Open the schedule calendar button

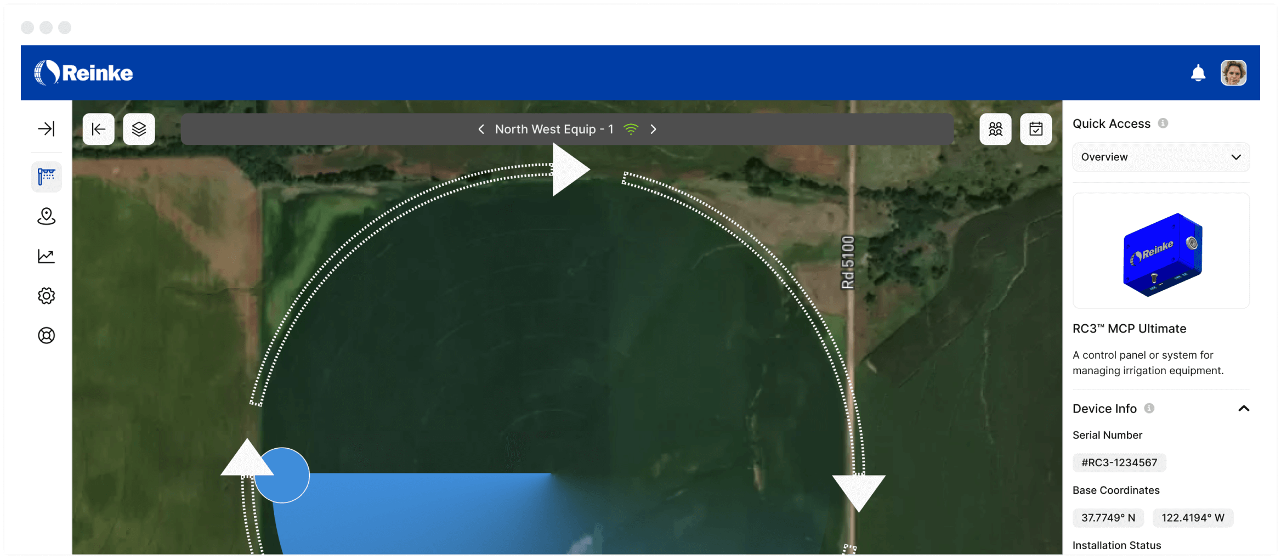(1036, 129)
